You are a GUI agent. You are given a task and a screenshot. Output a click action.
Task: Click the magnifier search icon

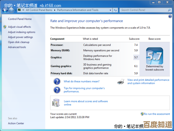pos(169,10)
